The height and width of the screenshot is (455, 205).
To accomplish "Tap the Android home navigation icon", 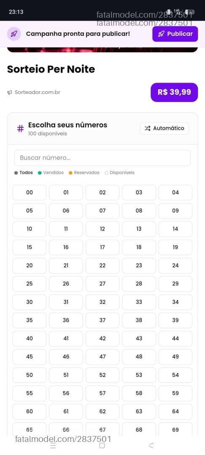I will 102,446.
